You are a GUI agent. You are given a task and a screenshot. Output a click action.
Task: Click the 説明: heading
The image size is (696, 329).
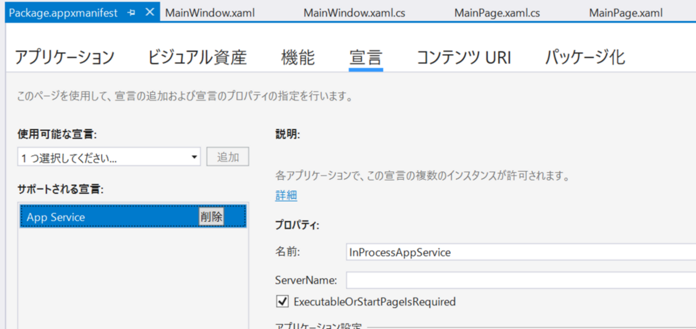(288, 134)
